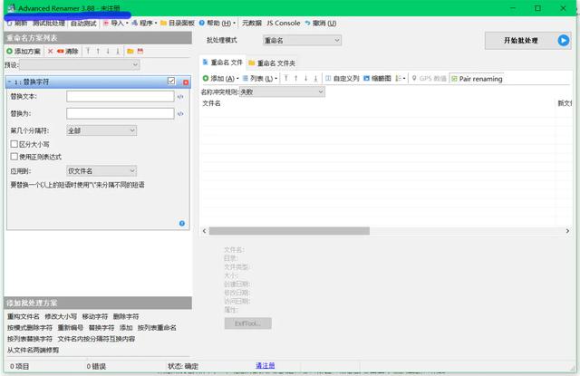Click 测试批处理 in the toolbar
This screenshot has width=580, height=376.
click(48, 24)
